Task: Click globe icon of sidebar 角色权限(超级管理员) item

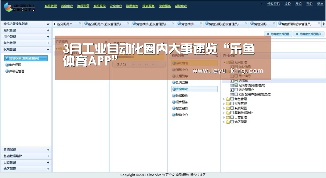Action: (x=7, y=58)
